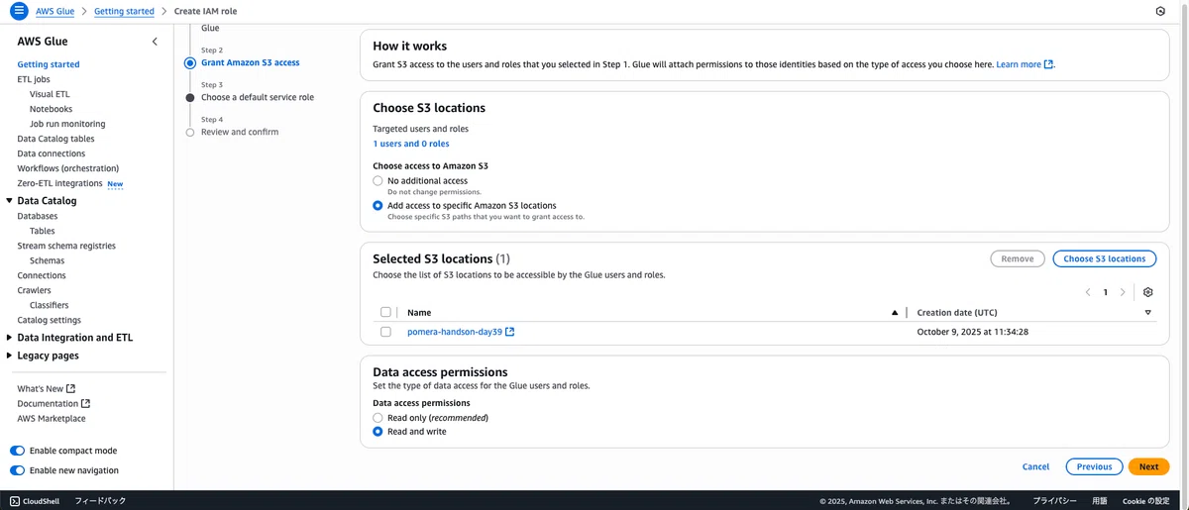Open the CloudShell terminal icon
Image resolution: width=1189 pixels, height=510 pixels.
[x=15, y=501]
